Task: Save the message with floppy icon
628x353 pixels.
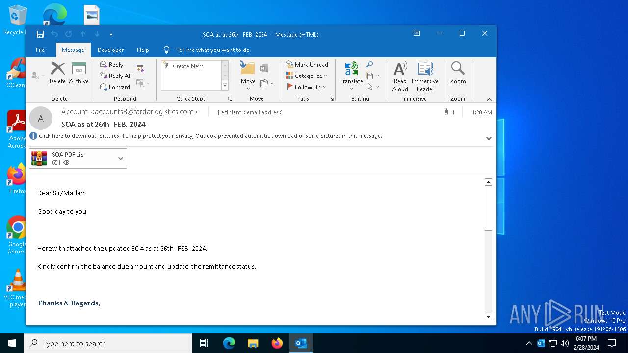Action: [40, 34]
